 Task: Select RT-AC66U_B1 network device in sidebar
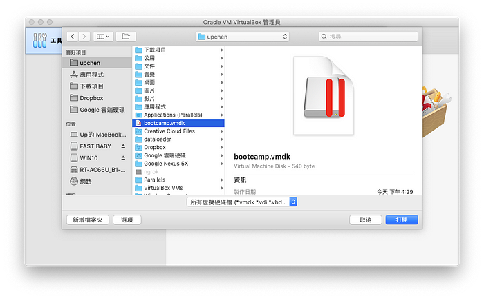pyautogui.click(x=97, y=170)
